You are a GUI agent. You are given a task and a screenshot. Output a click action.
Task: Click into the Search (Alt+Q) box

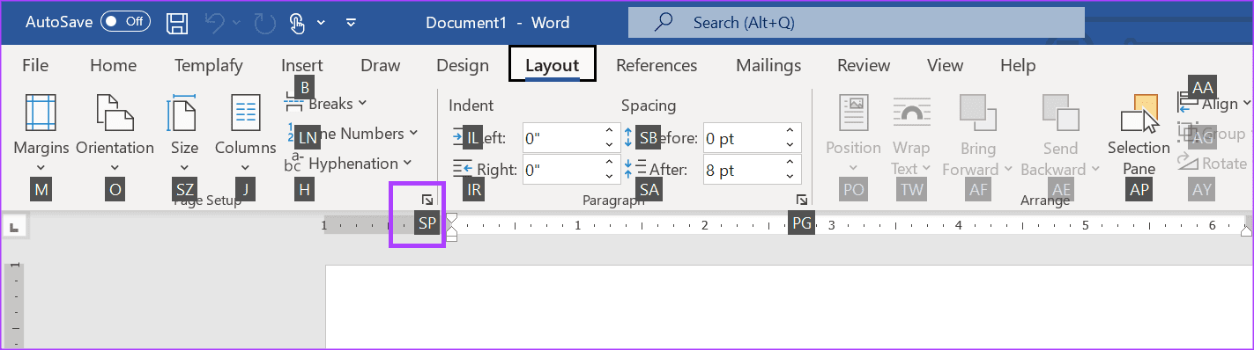(856, 23)
